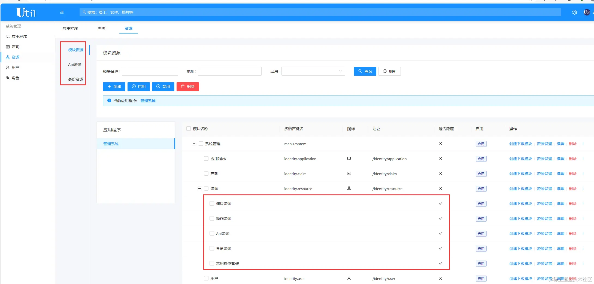The height and width of the screenshot is (284, 594).
Task: Open the 身份资源 side tab
Action: (x=76, y=79)
